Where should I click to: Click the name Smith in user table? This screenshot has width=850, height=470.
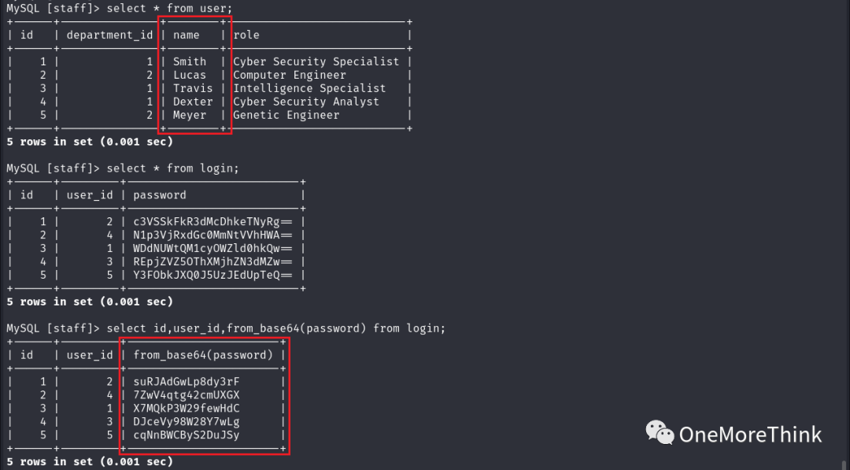[x=190, y=61]
